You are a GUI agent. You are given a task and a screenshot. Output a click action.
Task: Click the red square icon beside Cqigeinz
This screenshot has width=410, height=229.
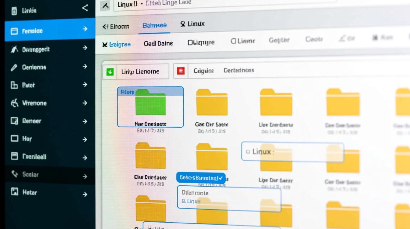point(181,71)
